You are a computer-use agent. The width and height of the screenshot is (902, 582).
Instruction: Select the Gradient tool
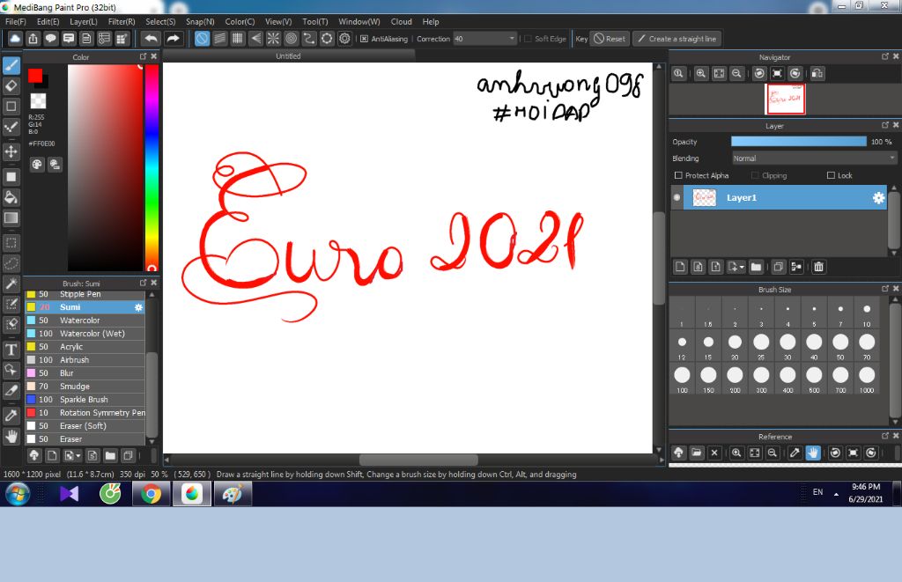(11, 217)
